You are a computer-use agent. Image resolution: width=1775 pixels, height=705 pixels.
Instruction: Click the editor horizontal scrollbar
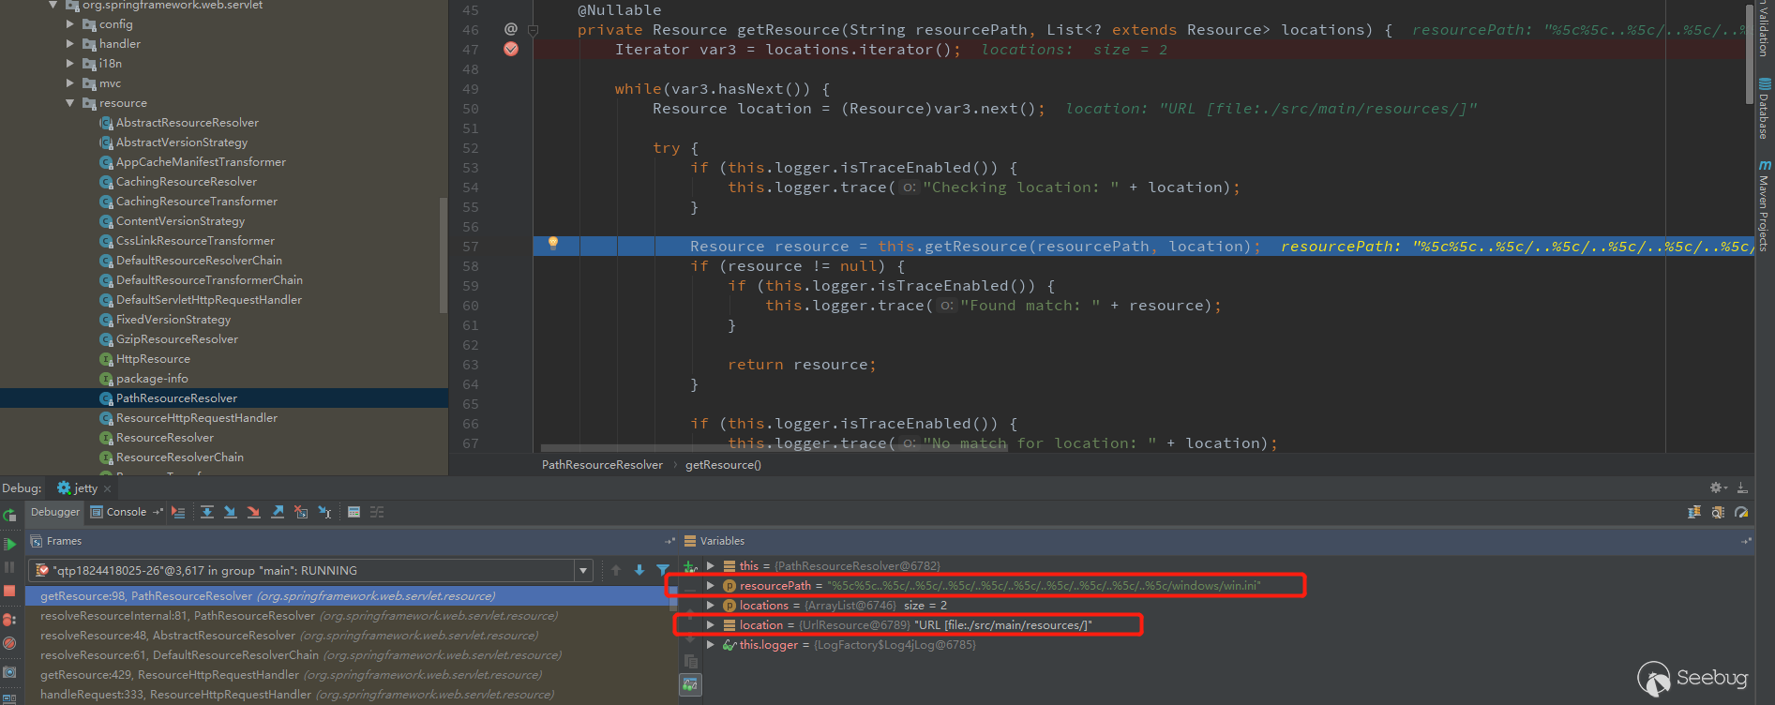click(x=774, y=448)
